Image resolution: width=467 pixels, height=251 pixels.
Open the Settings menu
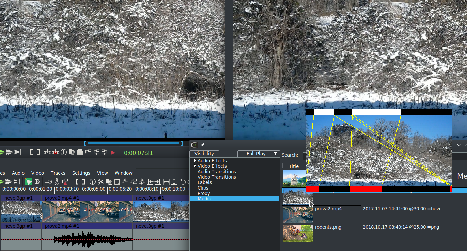[x=81, y=173]
